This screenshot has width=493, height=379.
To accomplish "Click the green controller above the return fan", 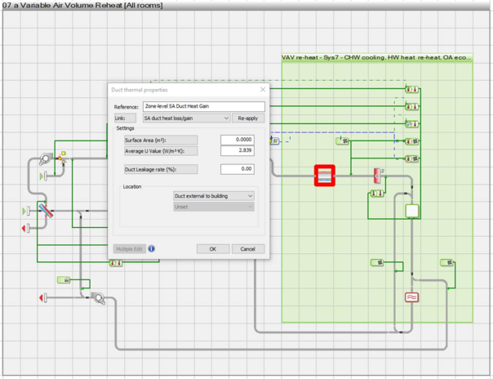I will click(x=62, y=280).
